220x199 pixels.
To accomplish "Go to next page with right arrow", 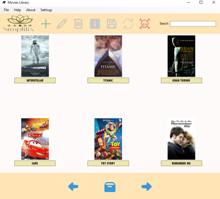I will [147, 187].
